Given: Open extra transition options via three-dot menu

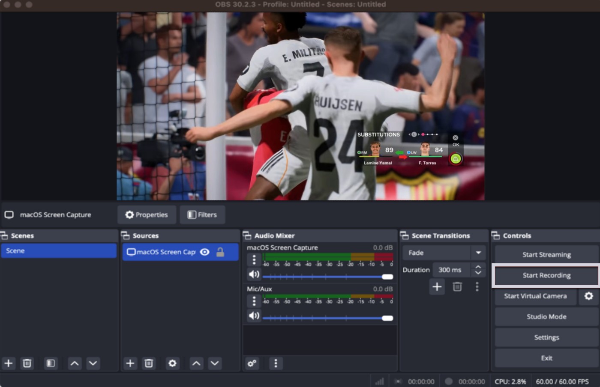Looking at the screenshot, I should tap(477, 286).
